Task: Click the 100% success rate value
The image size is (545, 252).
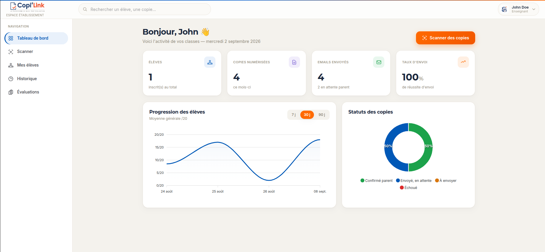Action: [x=413, y=77]
